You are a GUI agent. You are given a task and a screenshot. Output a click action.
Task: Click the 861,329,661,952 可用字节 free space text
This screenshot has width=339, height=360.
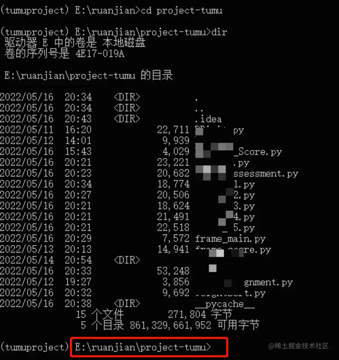tap(194, 325)
